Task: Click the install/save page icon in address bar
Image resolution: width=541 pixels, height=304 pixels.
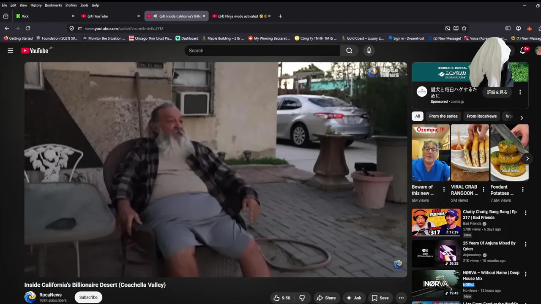Action: 456,28
